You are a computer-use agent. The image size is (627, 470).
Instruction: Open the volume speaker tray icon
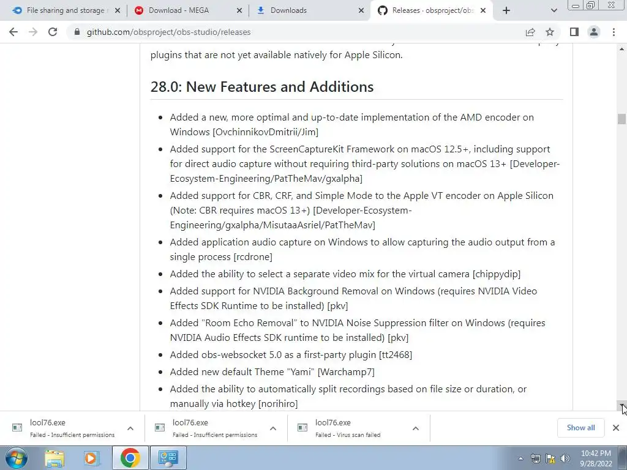(x=565, y=458)
